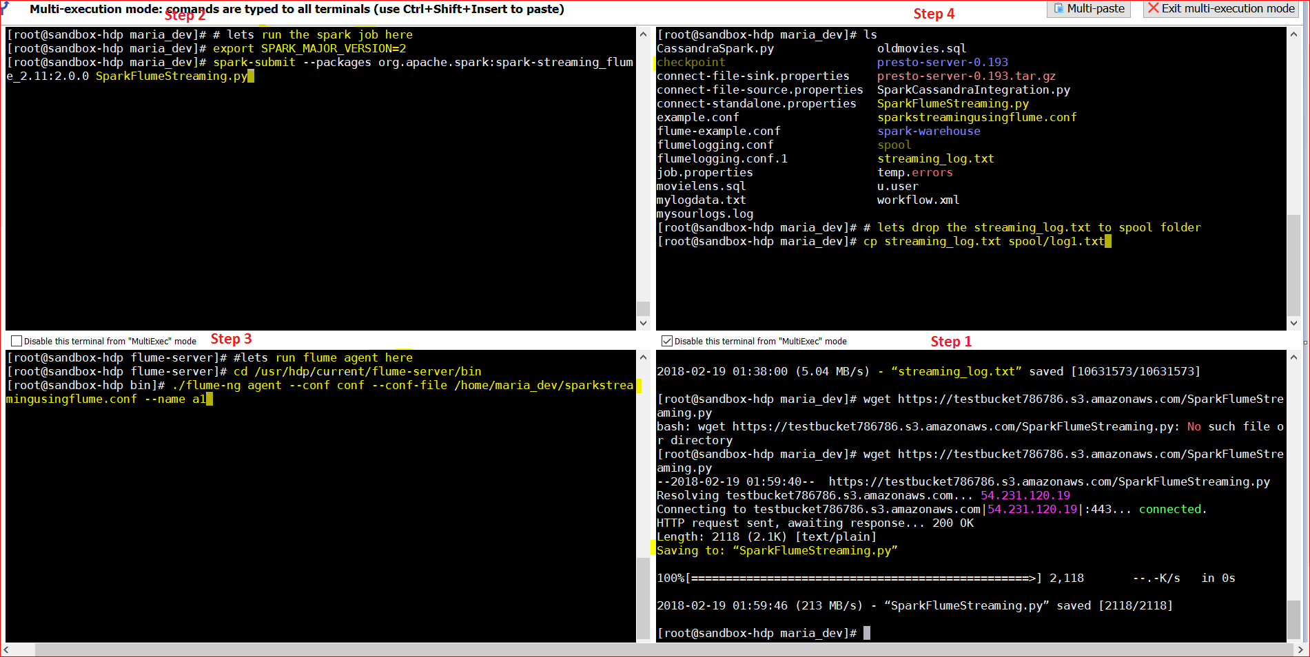Viewport: 1310px width, 657px height.
Task: Click the red X exit icon
Action: (x=1153, y=8)
